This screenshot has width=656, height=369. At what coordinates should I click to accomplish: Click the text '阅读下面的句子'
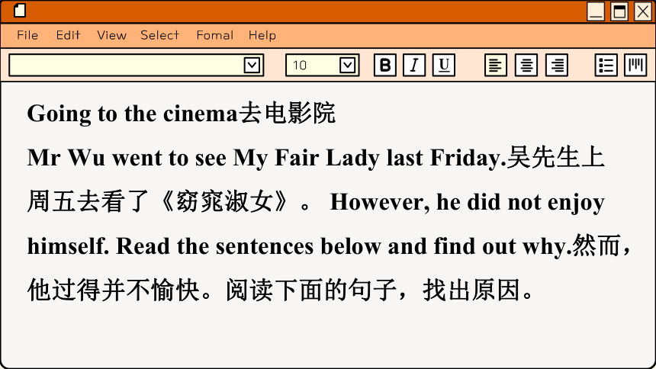click(311, 290)
